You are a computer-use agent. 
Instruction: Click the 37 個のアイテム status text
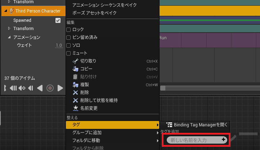(19, 78)
